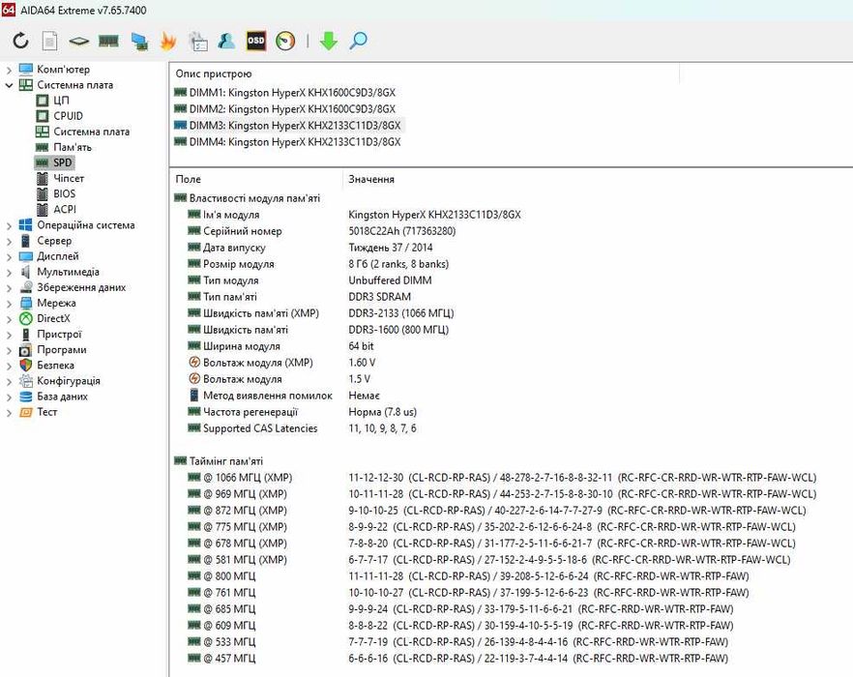
Task: Click the Таймінг пам'яті group row
Action: point(225,461)
